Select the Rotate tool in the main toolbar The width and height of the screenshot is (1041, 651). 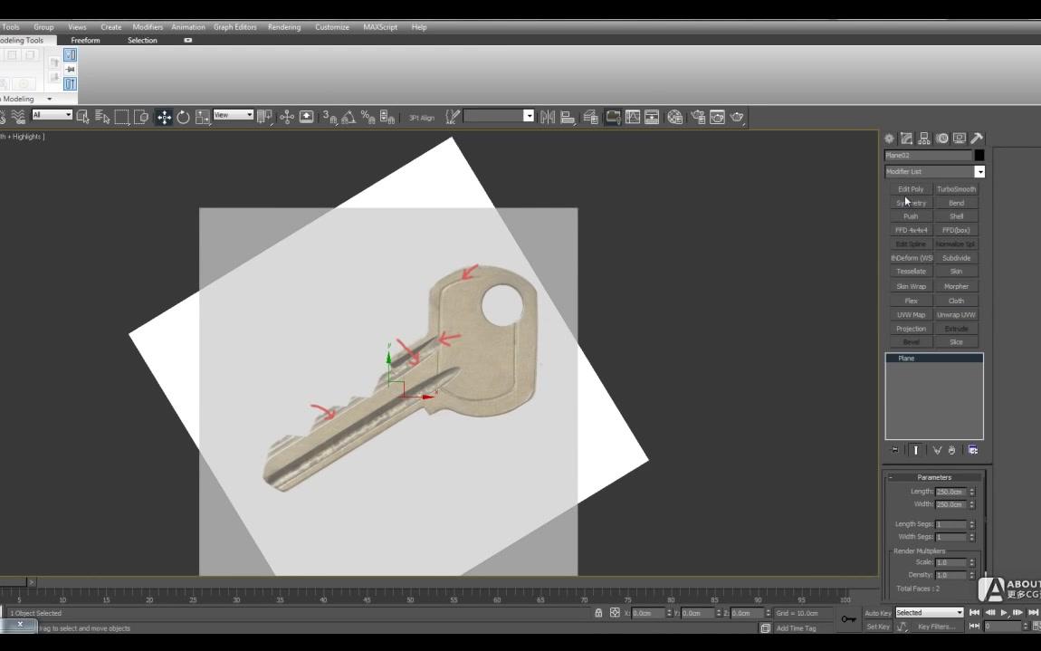[182, 116]
